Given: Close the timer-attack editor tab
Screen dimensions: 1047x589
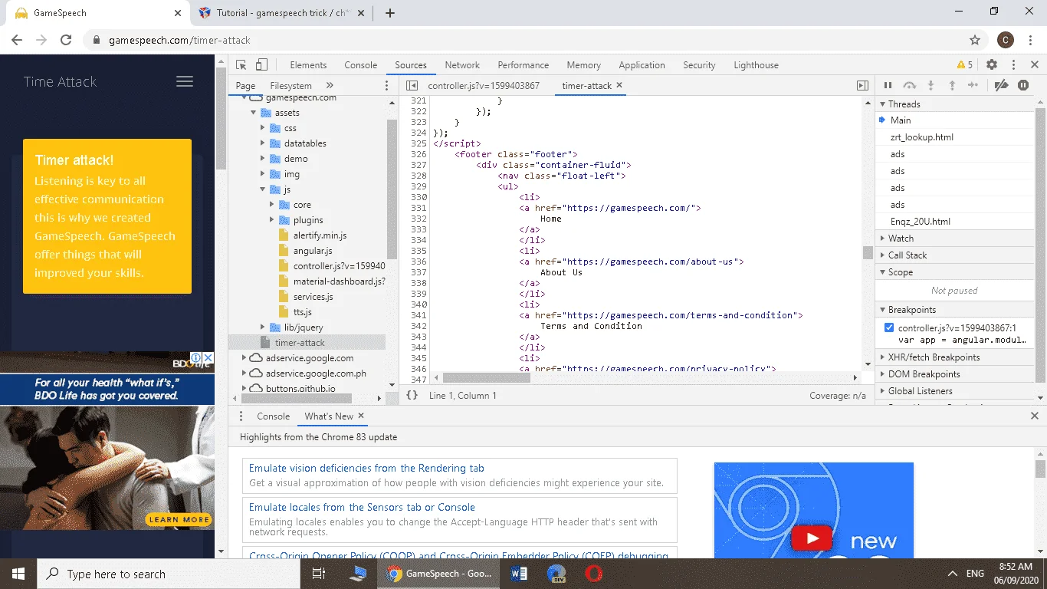Looking at the screenshot, I should pyautogui.click(x=619, y=86).
